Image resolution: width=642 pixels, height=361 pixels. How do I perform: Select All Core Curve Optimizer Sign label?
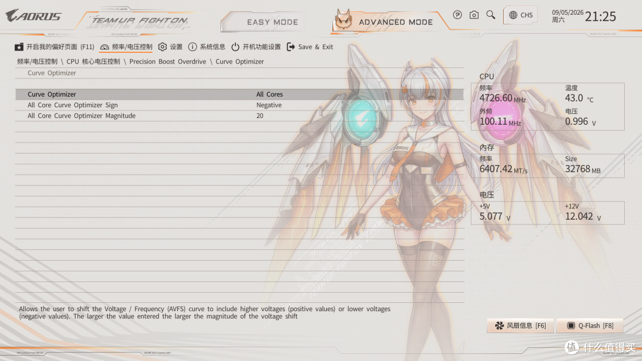(x=73, y=105)
